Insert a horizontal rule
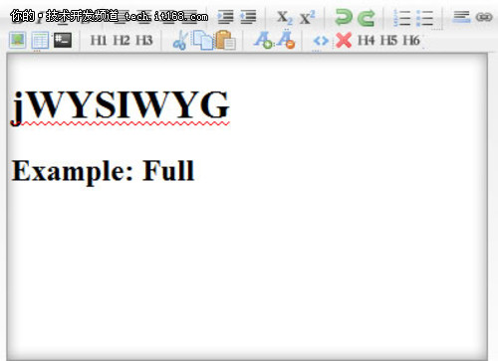The image size is (498, 361). click(461, 17)
